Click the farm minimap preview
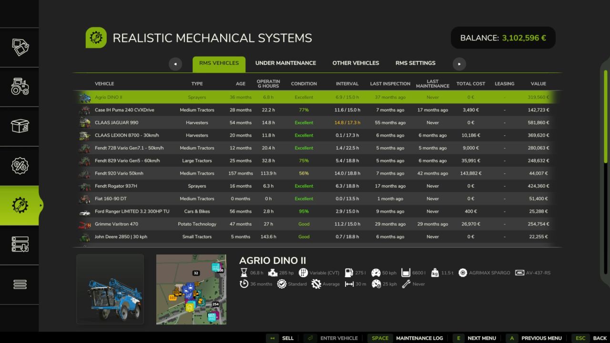The height and width of the screenshot is (343, 610). click(191, 289)
